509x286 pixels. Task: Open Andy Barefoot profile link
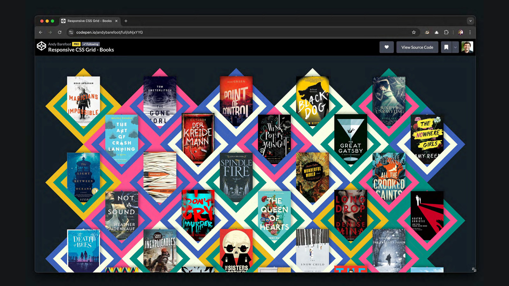[59, 44]
